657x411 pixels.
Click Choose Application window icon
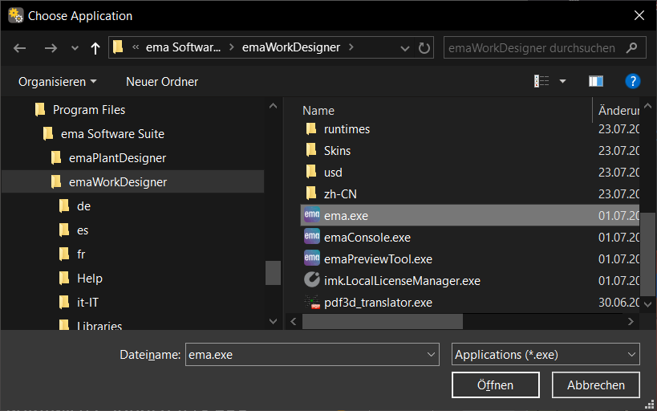pos(15,15)
